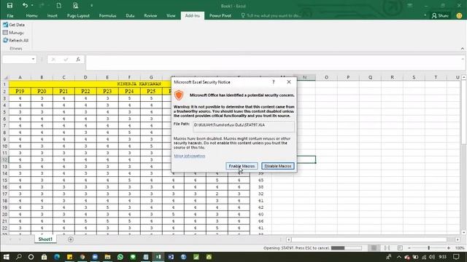
Task: Click Get Data in Add-ins ribbon
Action: 14,25
